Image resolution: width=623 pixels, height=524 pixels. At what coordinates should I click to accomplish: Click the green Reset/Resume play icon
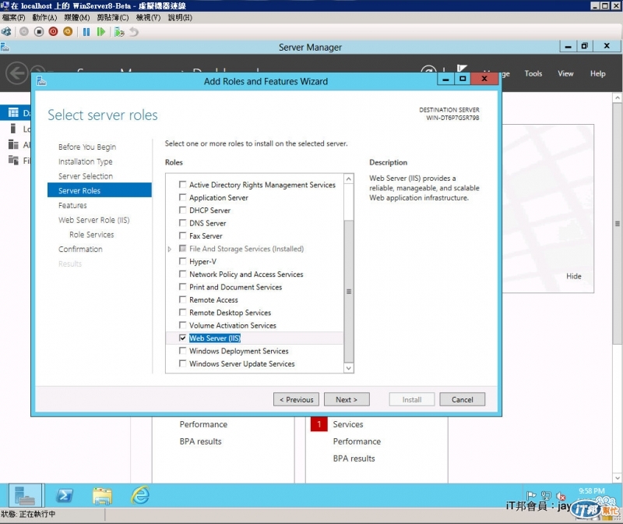(x=101, y=32)
